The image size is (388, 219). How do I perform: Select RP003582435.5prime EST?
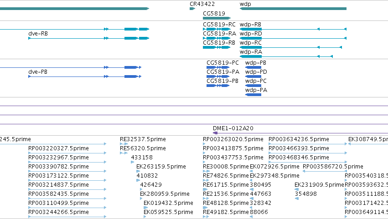click(x=59, y=194)
